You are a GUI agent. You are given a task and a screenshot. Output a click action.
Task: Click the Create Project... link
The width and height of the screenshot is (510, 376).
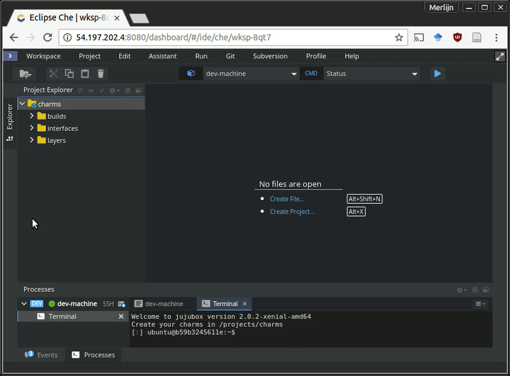(292, 212)
